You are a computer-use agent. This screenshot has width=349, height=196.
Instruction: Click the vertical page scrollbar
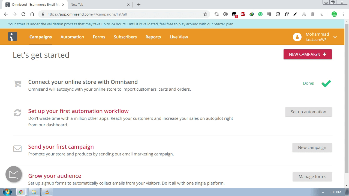point(347,98)
